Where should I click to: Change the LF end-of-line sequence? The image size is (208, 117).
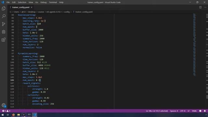point(188,111)
